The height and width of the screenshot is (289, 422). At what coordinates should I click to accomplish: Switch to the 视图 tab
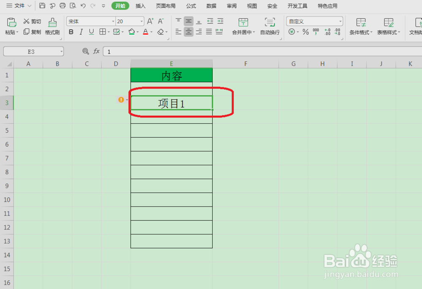click(252, 6)
